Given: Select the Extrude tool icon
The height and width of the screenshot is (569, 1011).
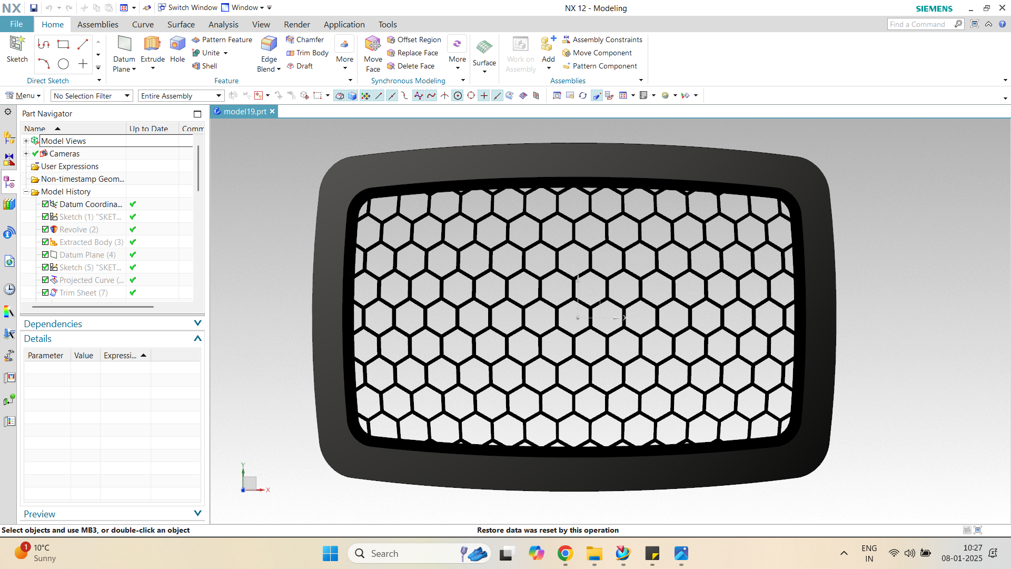Looking at the screenshot, I should pos(152,44).
